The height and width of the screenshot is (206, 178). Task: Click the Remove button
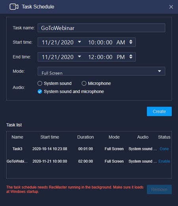159,189
